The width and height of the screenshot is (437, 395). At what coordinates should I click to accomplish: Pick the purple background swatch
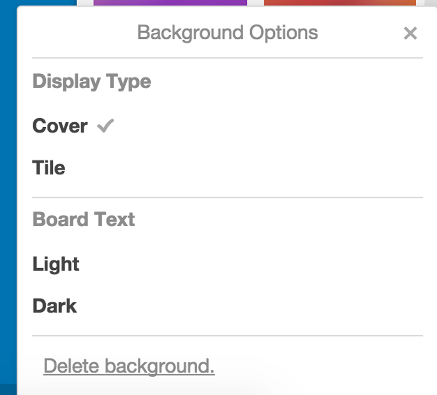[x=170, y=3]
